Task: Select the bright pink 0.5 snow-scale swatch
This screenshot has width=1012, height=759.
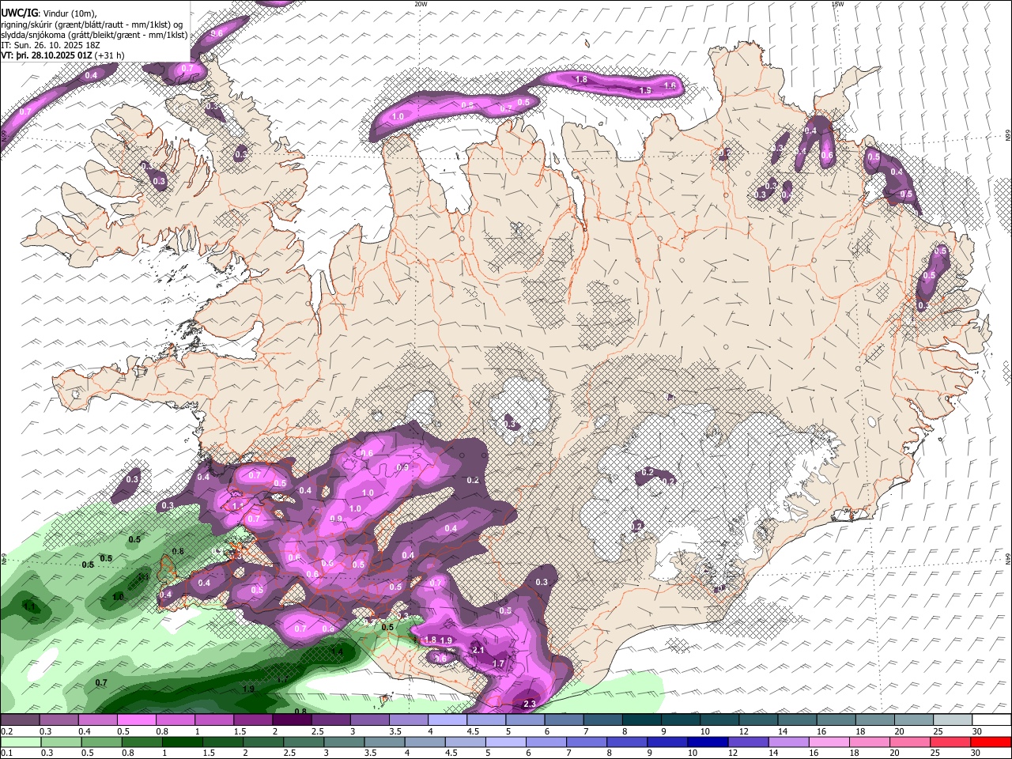Action: (x=138, y=719)
